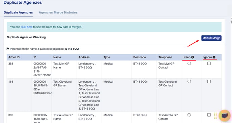The height and width of the screenshot is (123, 232).
Task: Tick Ignore for Arbor ID 383
Action: tap(209, 64)
